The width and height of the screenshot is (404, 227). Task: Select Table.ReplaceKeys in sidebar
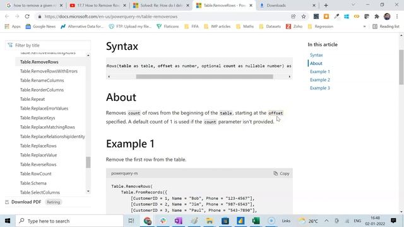point(37,118)
